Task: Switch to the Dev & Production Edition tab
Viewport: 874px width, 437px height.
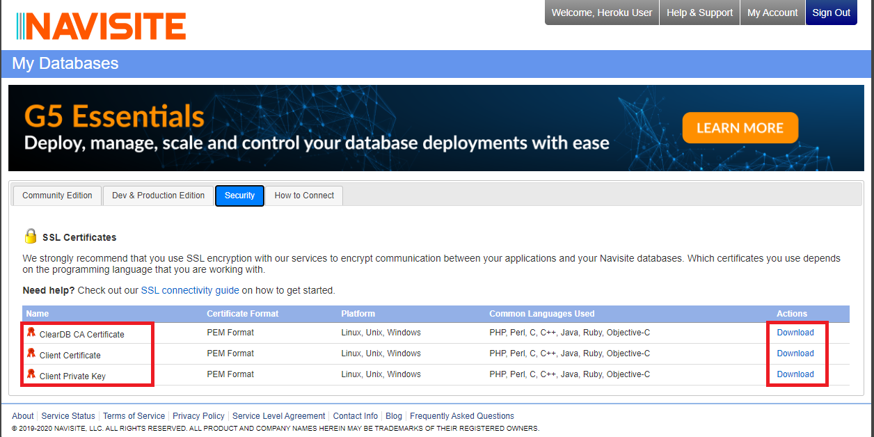Action: (158, 196)
